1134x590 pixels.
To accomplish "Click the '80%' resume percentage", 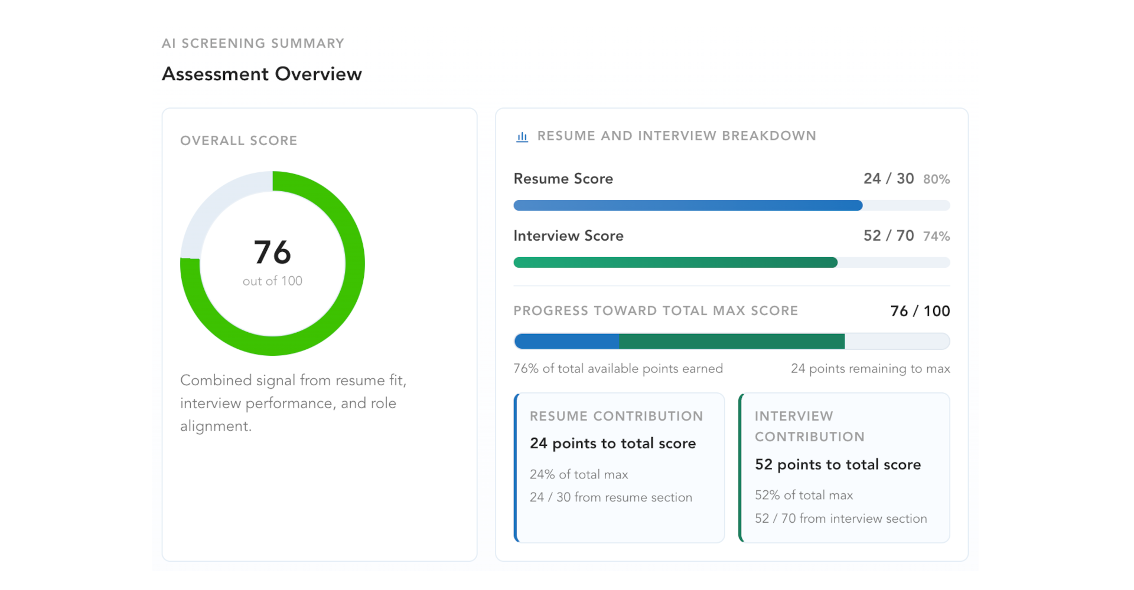I will [937, 179].
